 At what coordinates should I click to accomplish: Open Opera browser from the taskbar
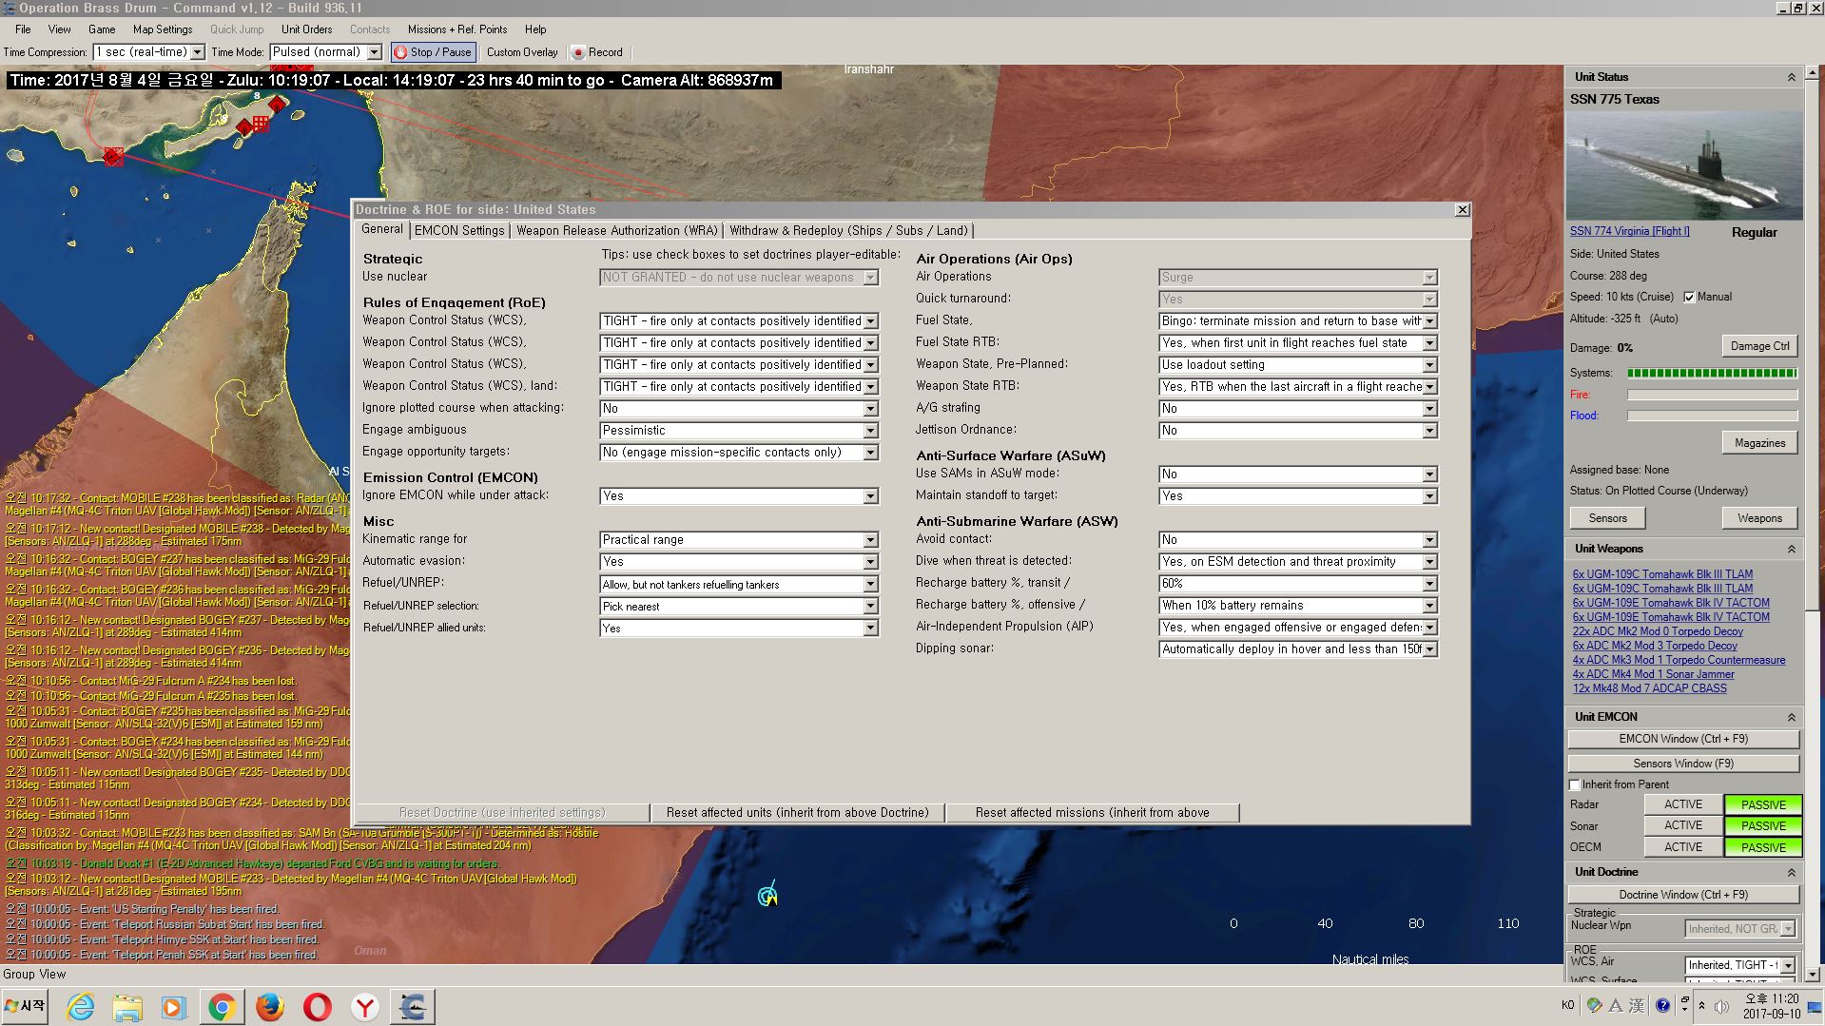pos(318,1007)
